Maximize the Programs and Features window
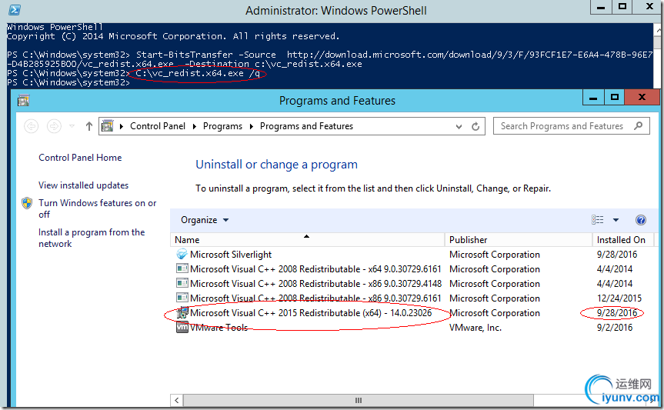 pyautogui.click(x=615, y=98)
